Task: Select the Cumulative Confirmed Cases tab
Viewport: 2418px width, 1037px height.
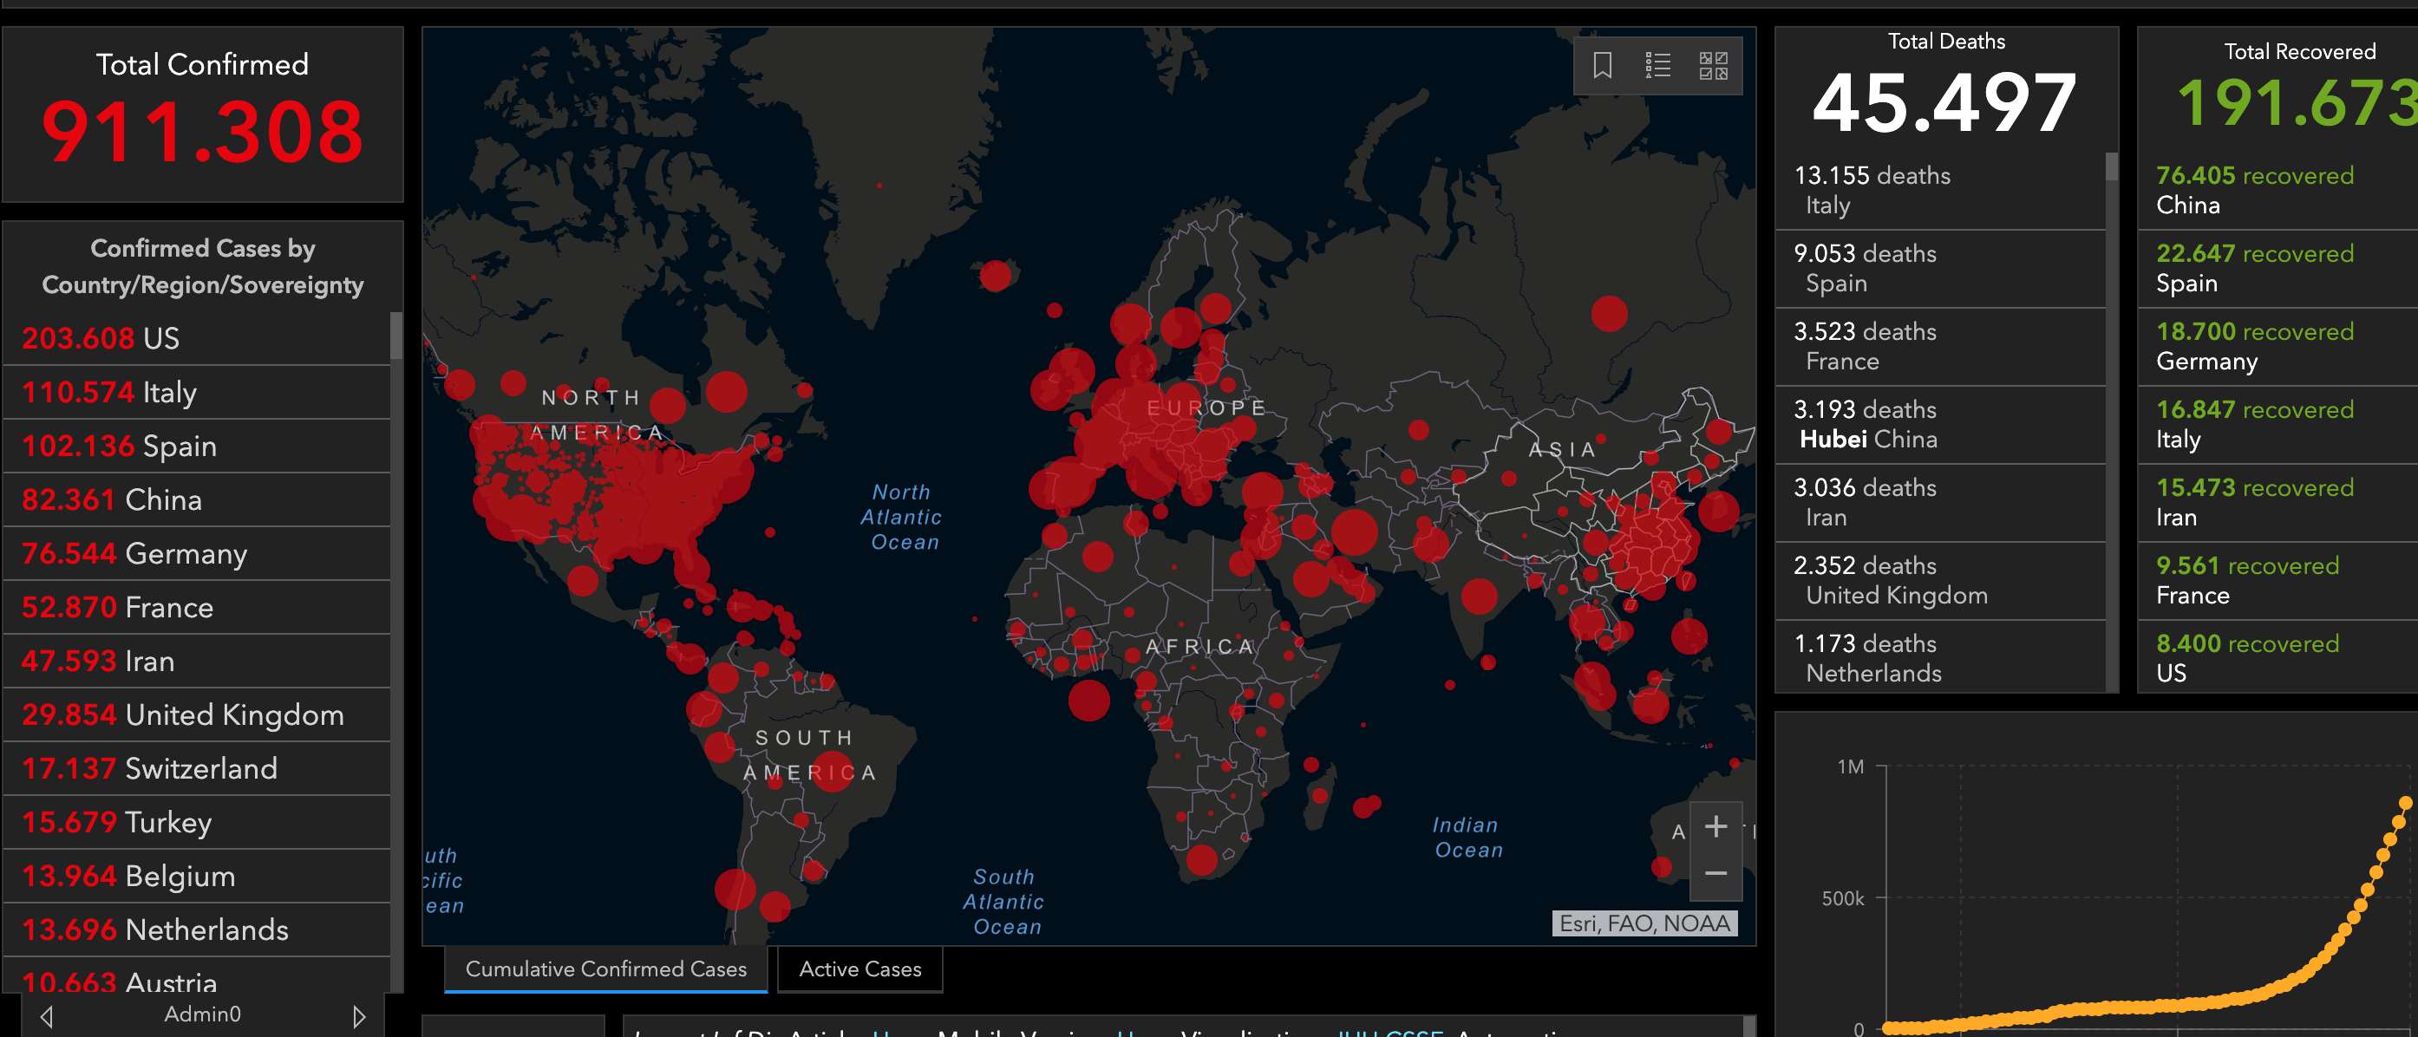Action: (x=605, y=969)
